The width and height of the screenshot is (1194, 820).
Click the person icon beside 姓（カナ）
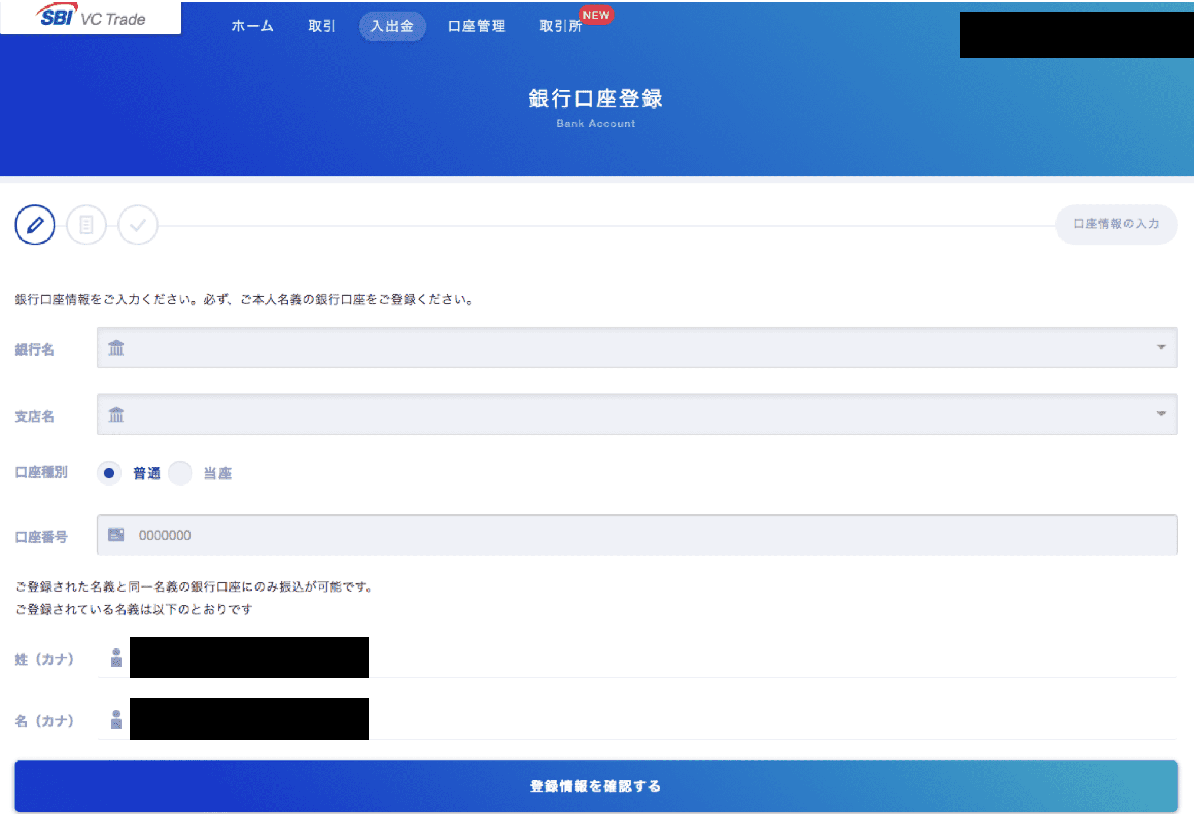pyautogui.click(x=116, y=657)
